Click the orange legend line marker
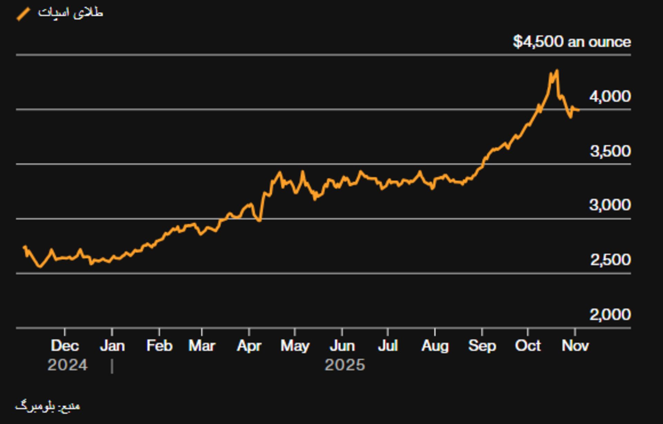The image size is (663, 424). tap(24, 15)
